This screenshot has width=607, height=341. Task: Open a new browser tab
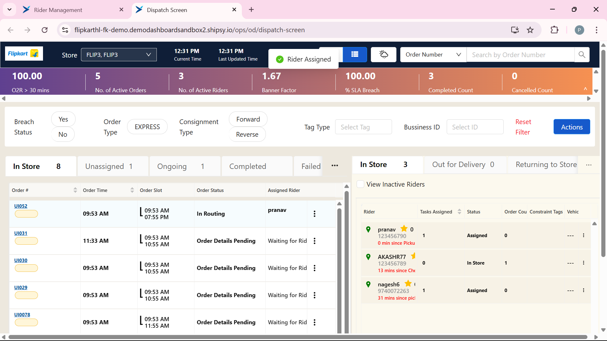coord(251,10)
